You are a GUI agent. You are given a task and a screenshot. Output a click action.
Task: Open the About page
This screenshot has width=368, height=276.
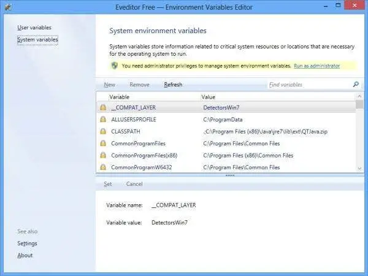coord(25,255)
